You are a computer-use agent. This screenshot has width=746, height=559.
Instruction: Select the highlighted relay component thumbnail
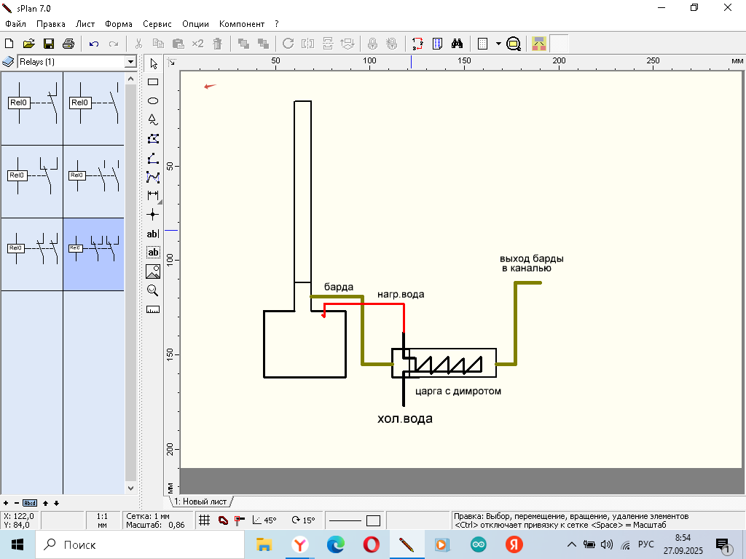pos(93,254)
